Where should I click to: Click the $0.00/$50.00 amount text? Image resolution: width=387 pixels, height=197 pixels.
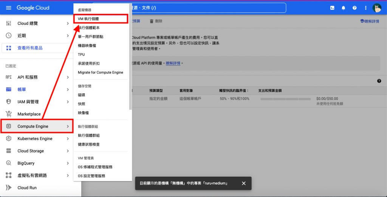[327, 98]
